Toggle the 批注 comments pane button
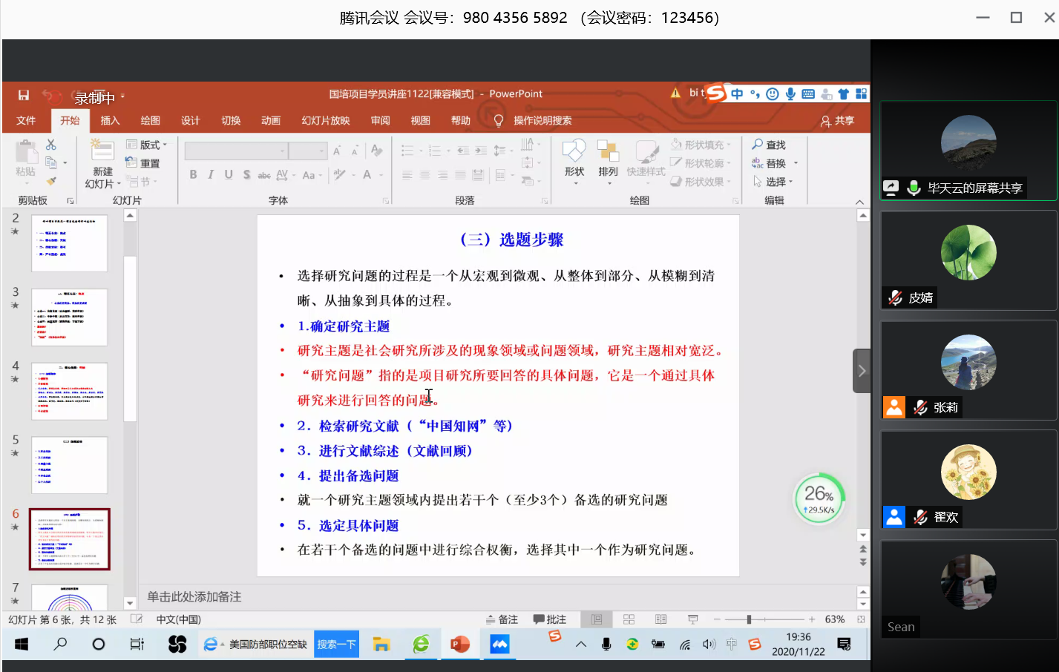 [x=549, y=619]
